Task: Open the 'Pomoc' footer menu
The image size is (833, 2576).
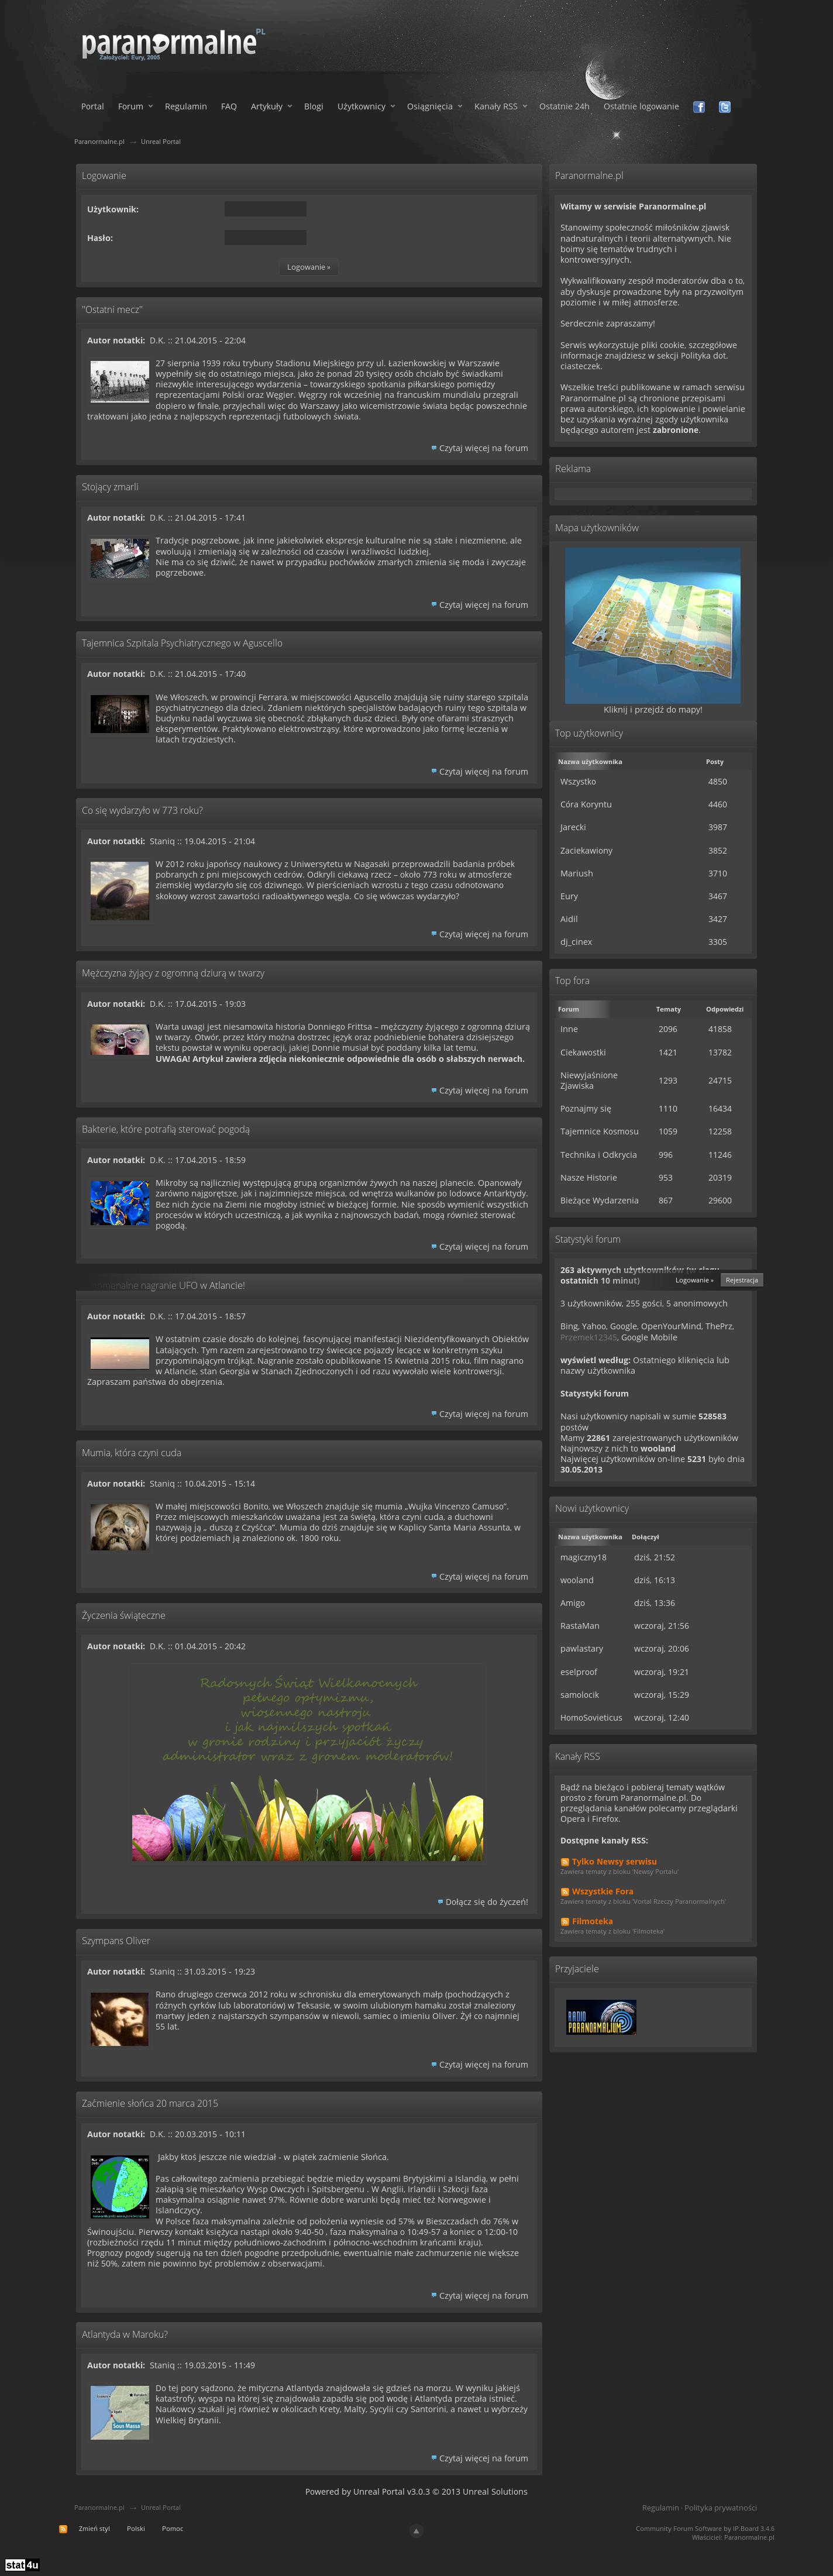Action: coord(173,2529)
